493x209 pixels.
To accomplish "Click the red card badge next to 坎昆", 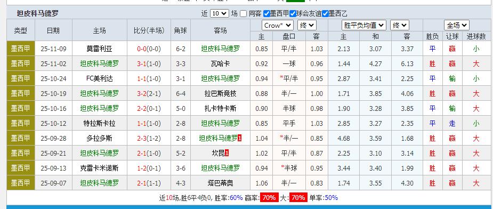I will click(227, 154).
